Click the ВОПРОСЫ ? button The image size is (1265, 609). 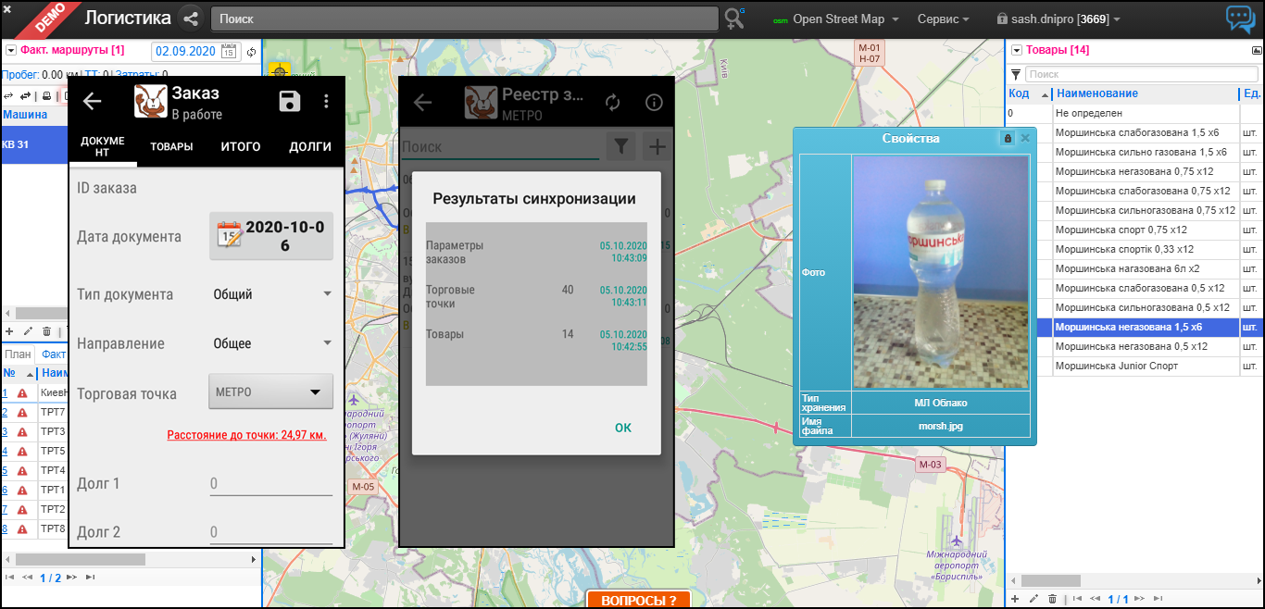pos(639,600)
